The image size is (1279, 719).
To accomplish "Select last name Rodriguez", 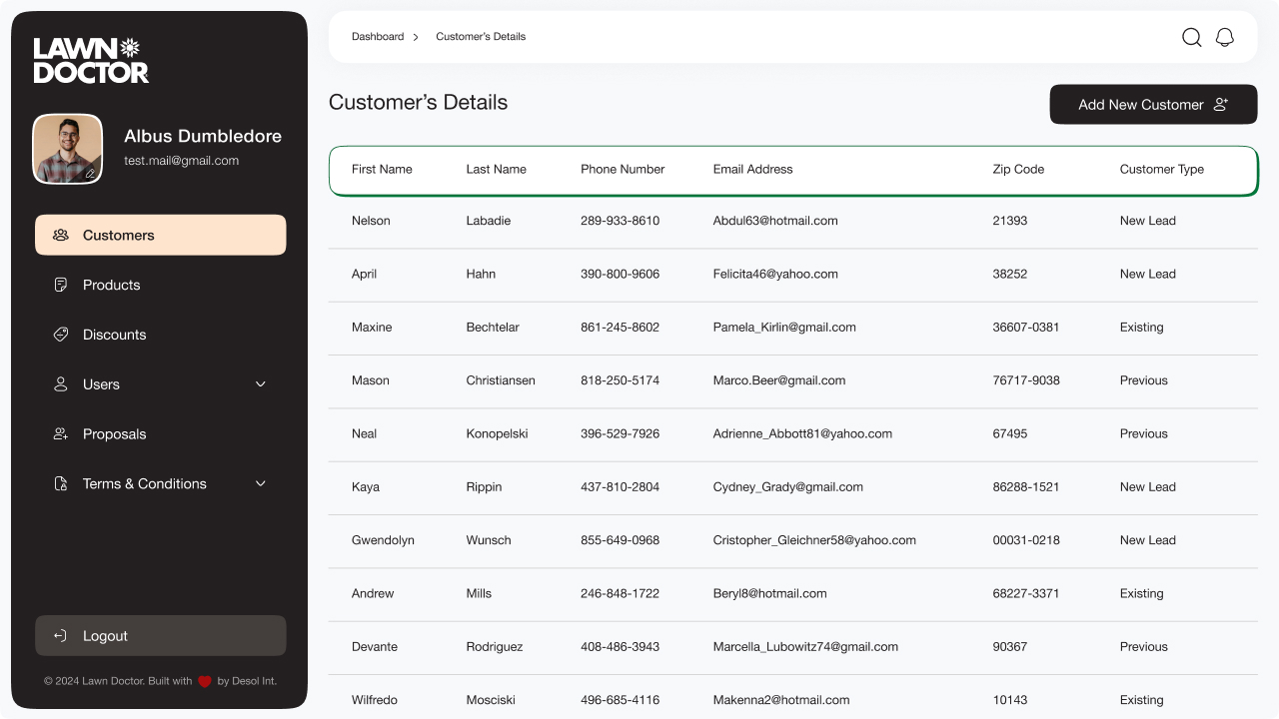I will tap(495, 647).
